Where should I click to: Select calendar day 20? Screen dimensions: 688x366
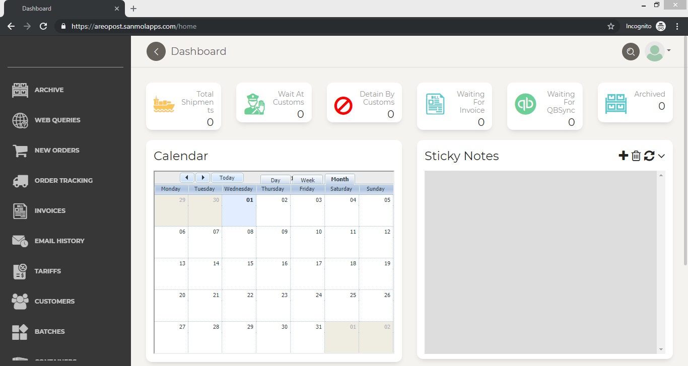coord(171,306)
